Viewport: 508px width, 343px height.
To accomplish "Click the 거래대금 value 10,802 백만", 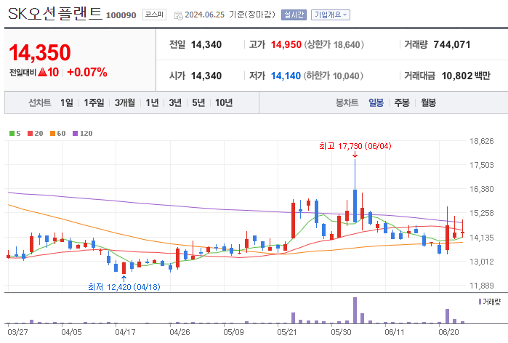I will coord(466,76).
